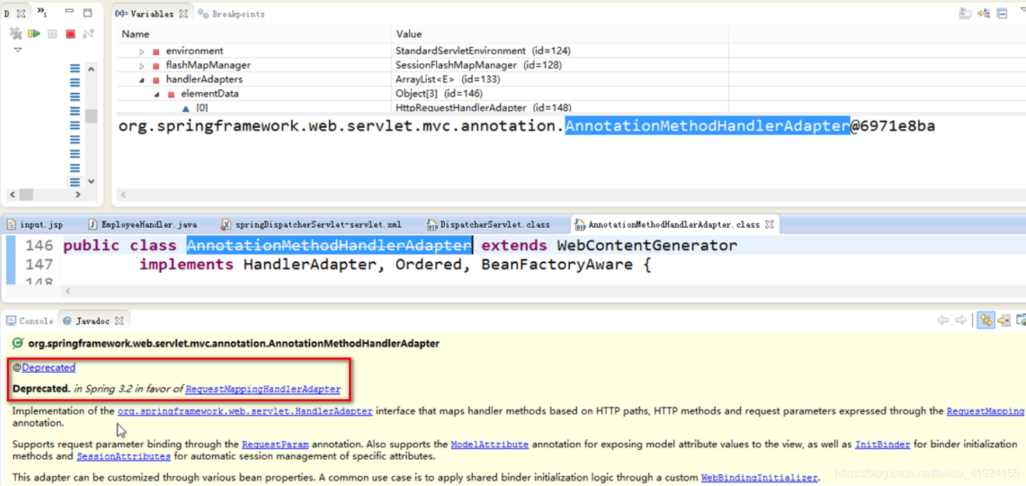1026x486 pixels.
Task: Open the WebBindingInitializer hyperlink
Action: coord(759,478)
